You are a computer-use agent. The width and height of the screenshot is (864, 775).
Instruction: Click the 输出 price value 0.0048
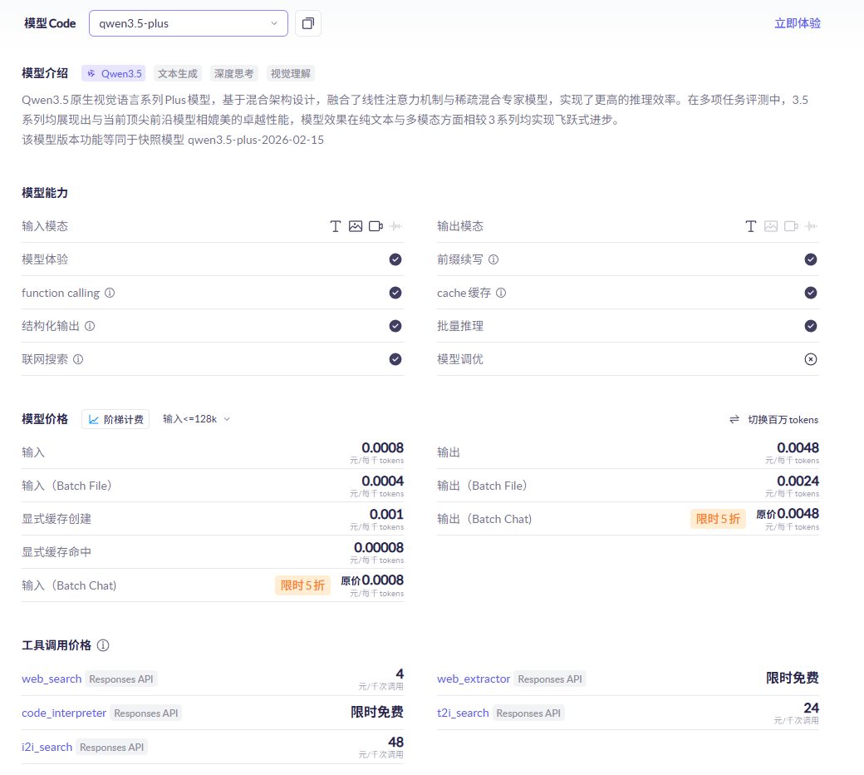tap(798, 448)
